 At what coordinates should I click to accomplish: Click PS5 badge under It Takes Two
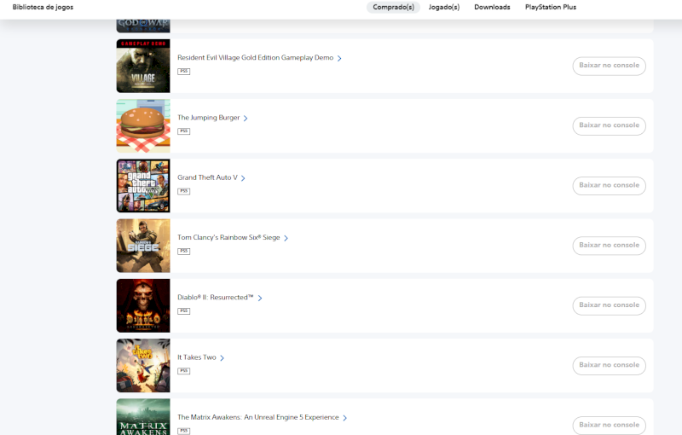pos(183,372)
